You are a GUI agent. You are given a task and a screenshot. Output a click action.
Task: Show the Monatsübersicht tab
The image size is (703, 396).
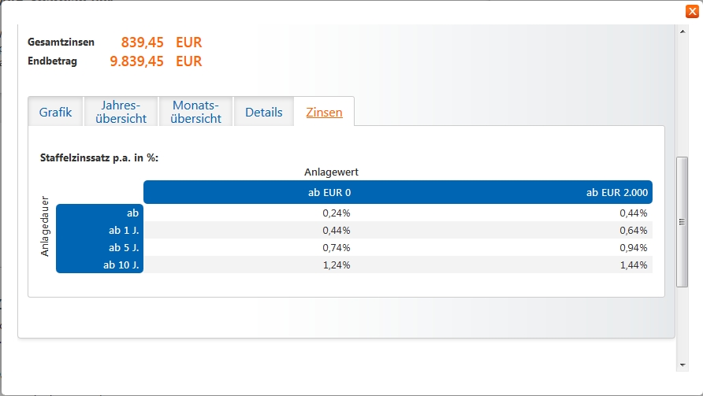(197, 112)
